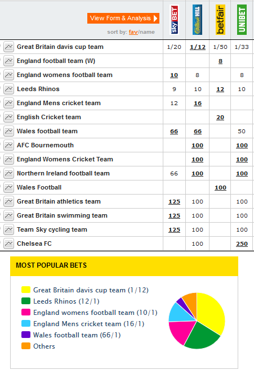The width and height of the screenshot is (254, 370).
Task: Click Sky Bet 125 odds for Team Sky cycling
Action: (174, 229)
